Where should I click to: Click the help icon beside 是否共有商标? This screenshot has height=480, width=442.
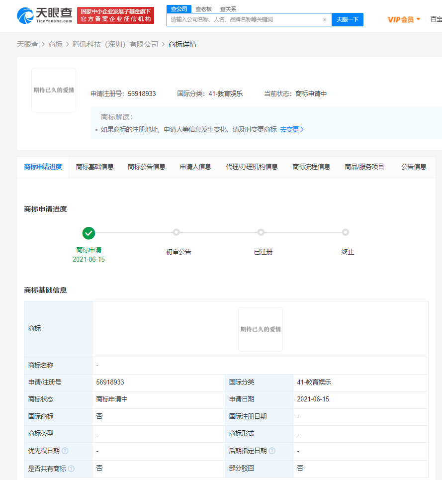[71, 468]
